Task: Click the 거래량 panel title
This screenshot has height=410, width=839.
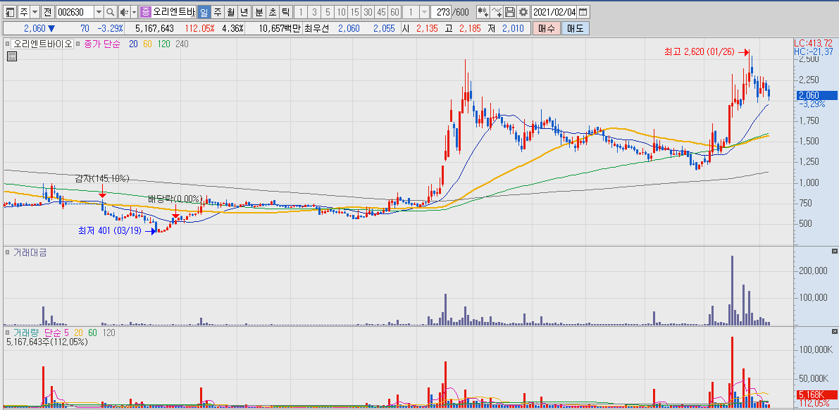Action: coord(25,333)
